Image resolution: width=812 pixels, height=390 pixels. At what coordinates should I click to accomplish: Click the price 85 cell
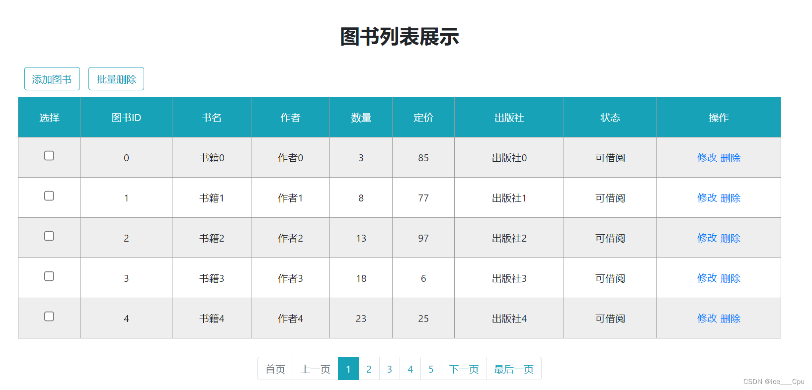pos(423,158)
